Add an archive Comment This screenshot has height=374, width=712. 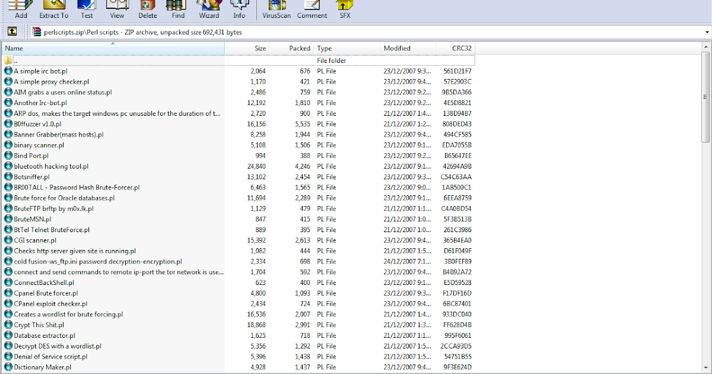click(312, 9)
